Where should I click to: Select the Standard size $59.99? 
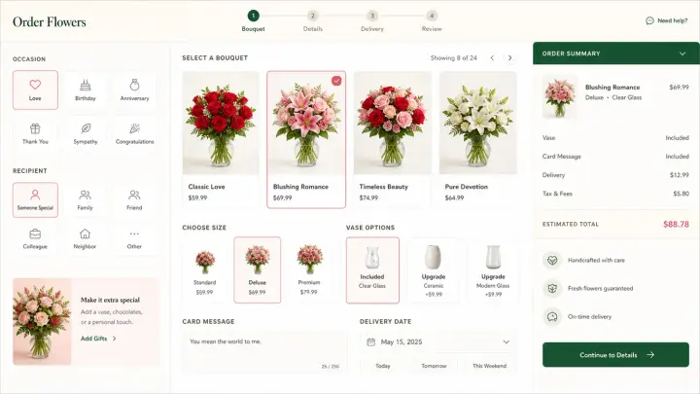pos(205,270)
